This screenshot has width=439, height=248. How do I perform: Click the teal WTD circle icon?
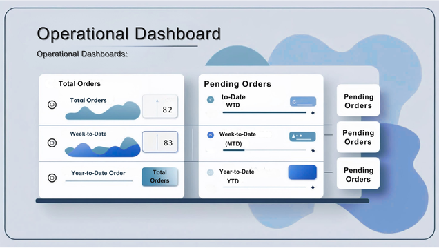coord(211,100)
